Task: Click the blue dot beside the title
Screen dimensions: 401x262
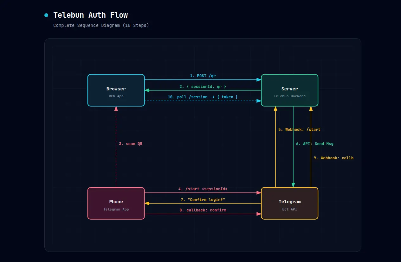Action: point(46,15)
